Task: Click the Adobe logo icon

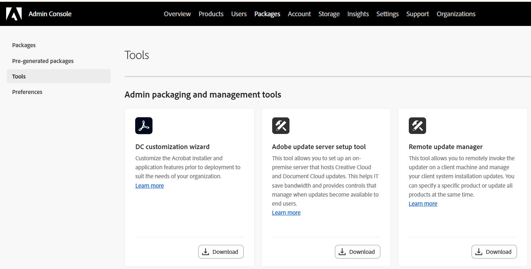Action: 14,14
